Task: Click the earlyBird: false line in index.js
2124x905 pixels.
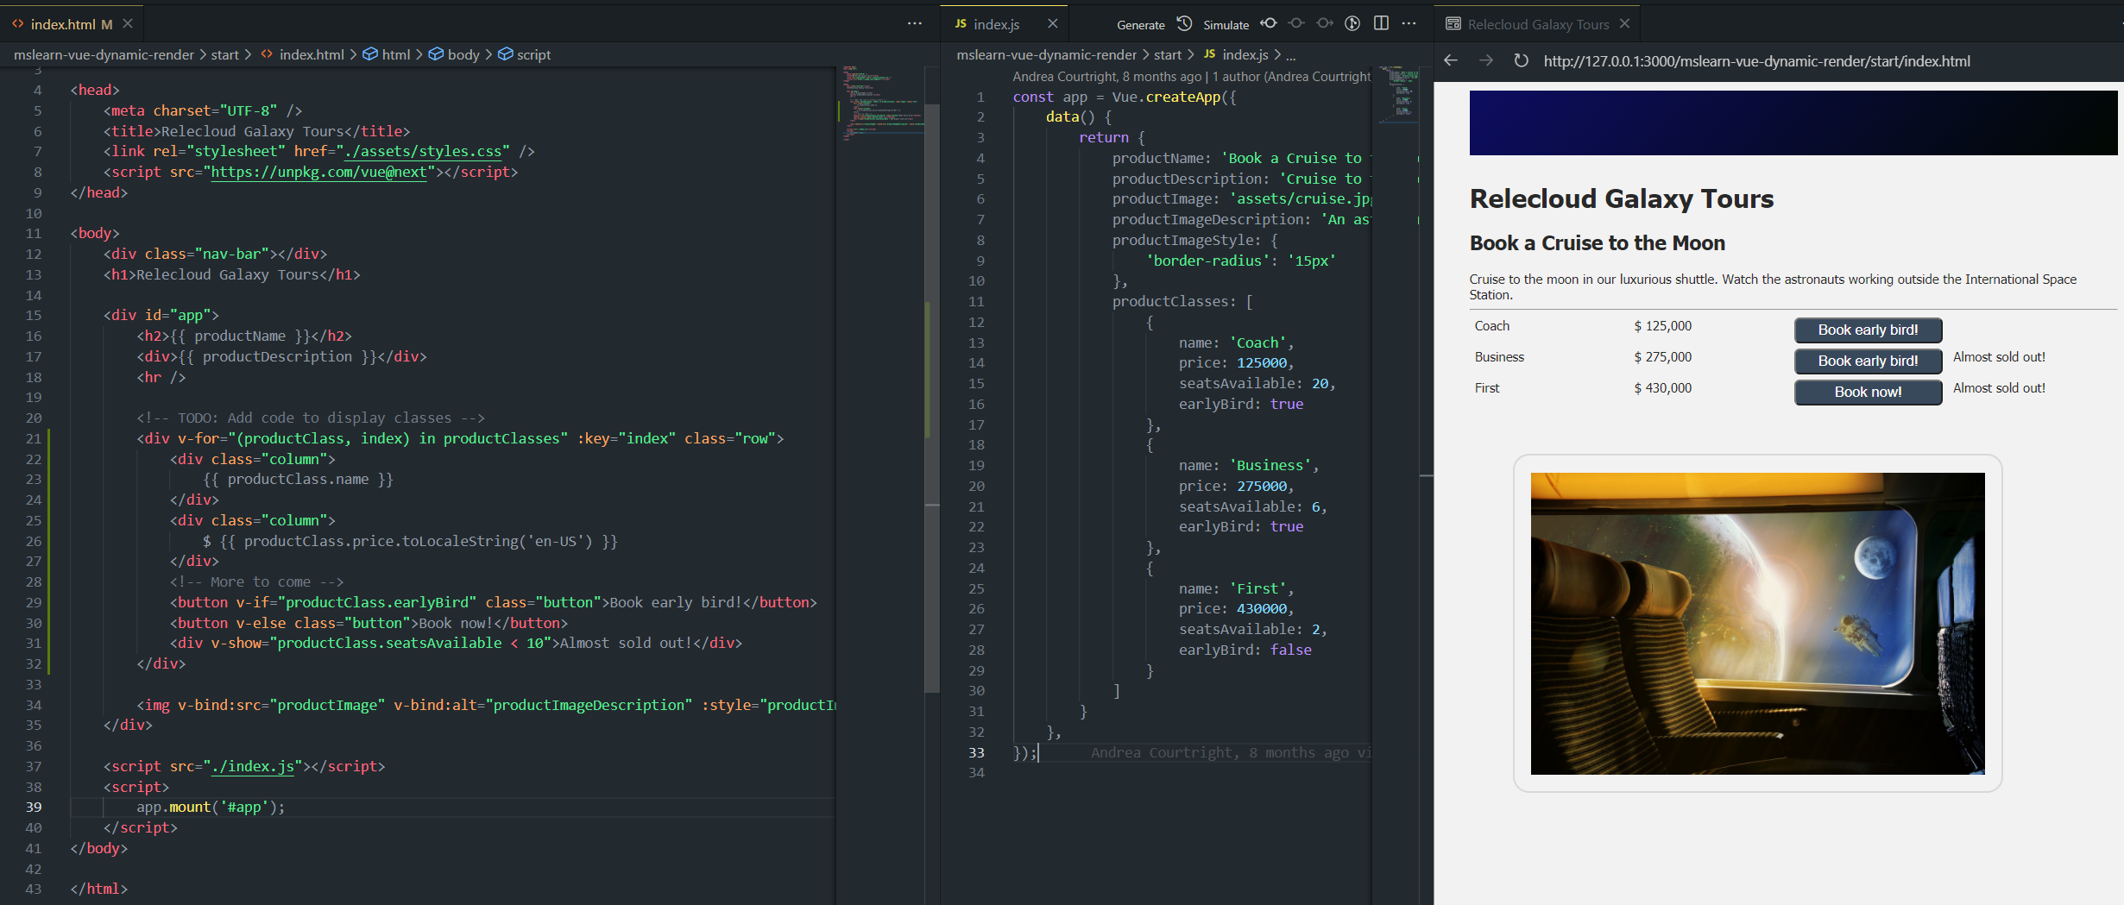Action: [x=1245, y=650]
